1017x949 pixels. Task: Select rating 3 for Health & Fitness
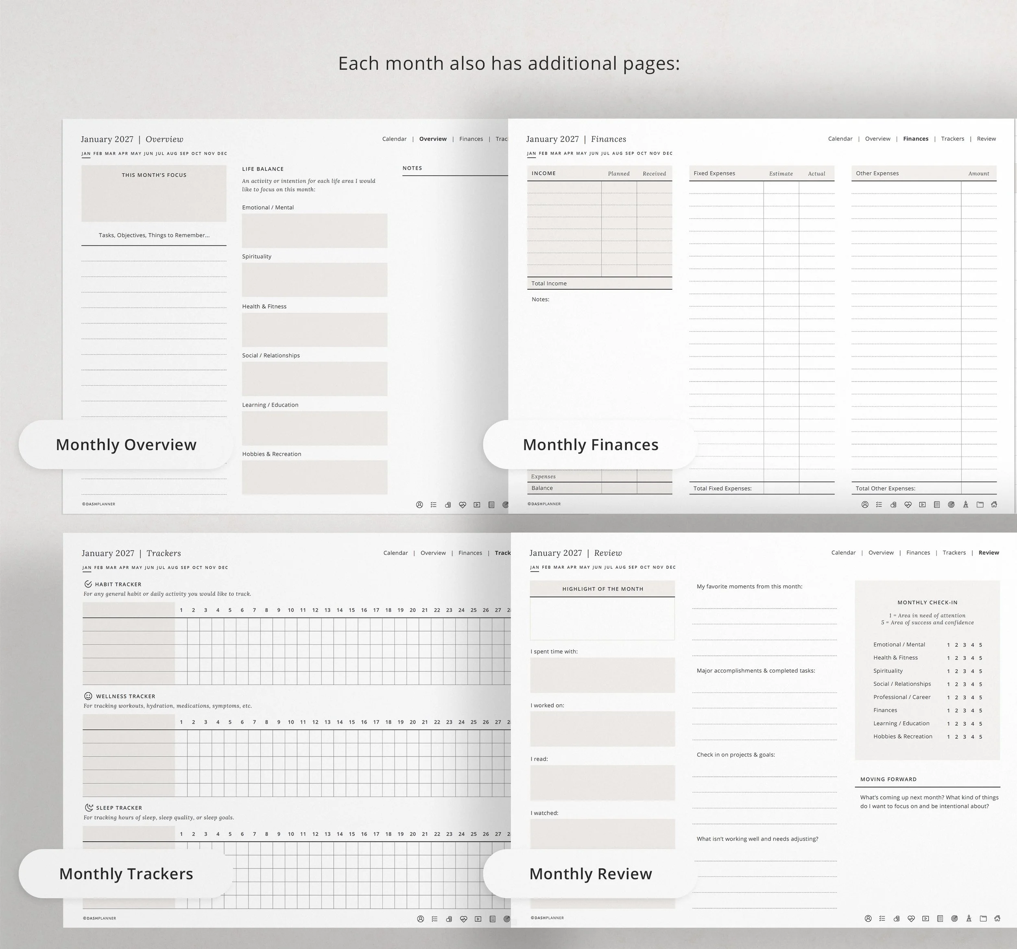964,658
